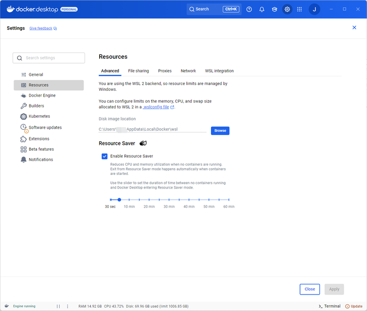Screen dimensions: 367x311
Task: Open the three-dot engine menu in status bar
Action: point(68,306)
